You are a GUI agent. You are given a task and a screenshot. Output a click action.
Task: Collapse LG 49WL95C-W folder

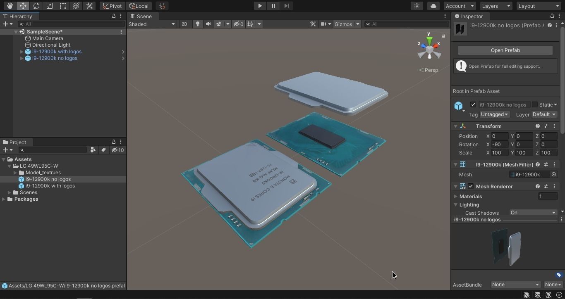point(10,166)
